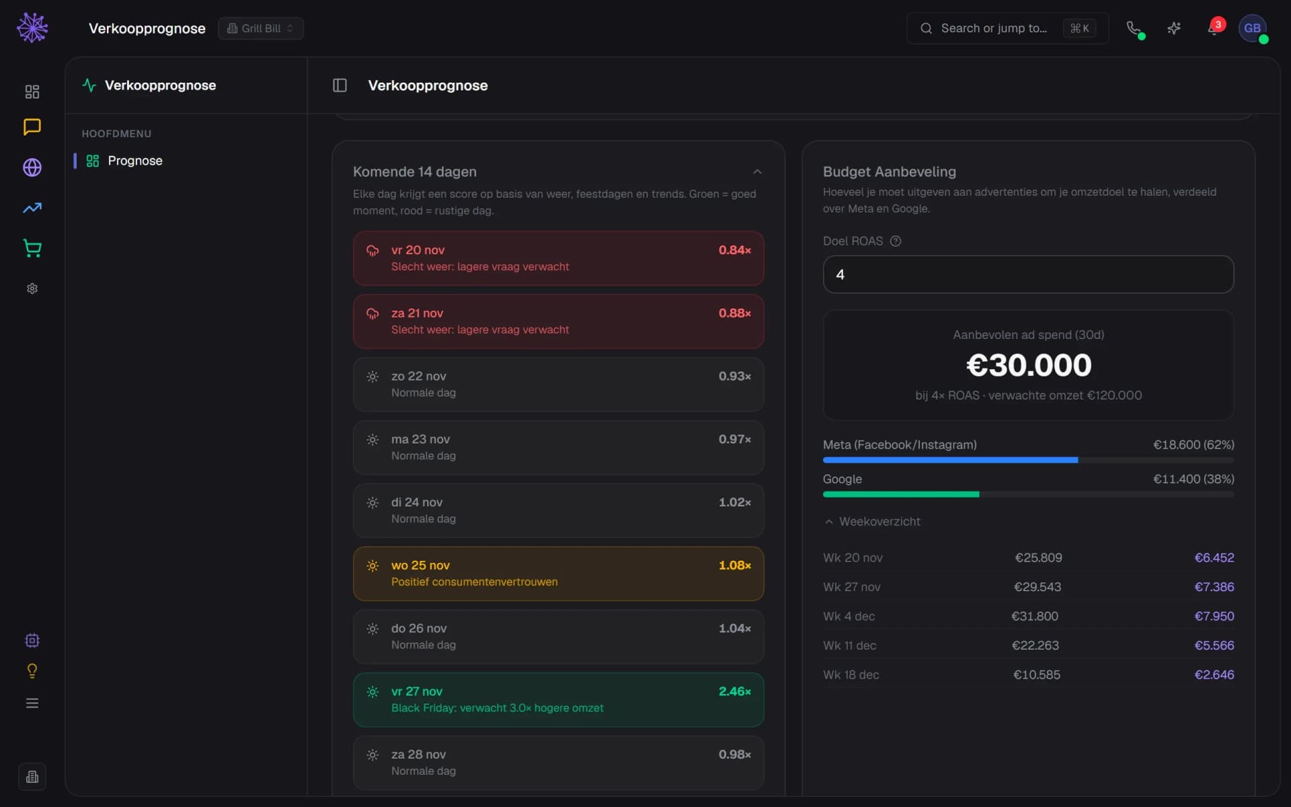Click the Doel ROAS input field
The height and width of the screenshot is (807, 1291).
[1028, 274]
